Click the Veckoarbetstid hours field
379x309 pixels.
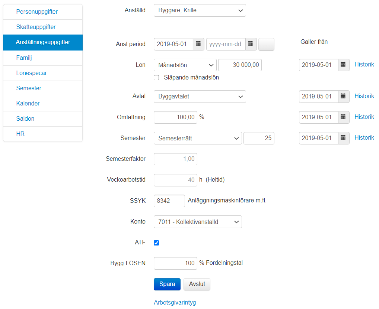[x=175, y=180]
